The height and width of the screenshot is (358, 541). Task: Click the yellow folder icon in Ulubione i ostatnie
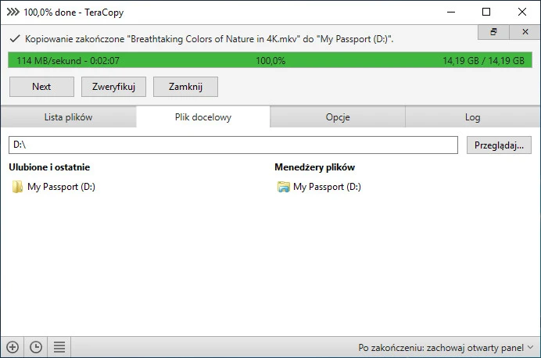[x=17, y=187]
